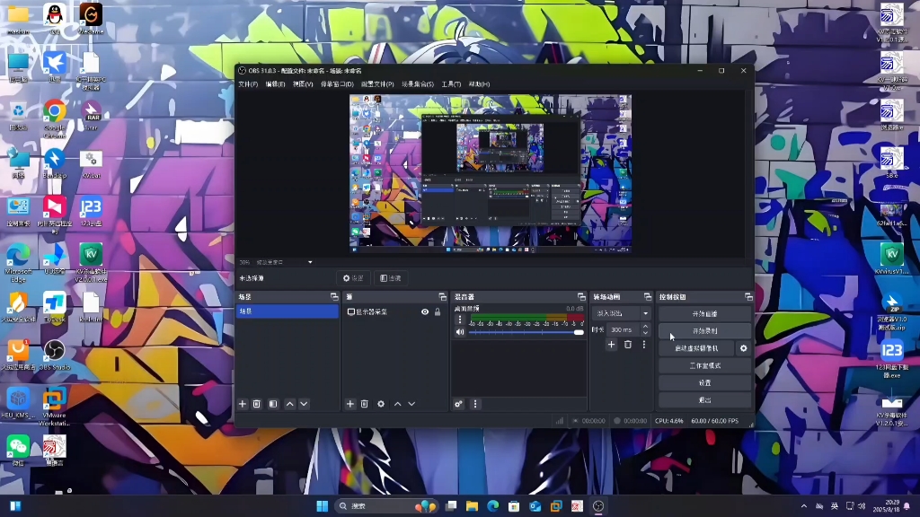Open 滤镜 filters in source toolbar
Viewport: 920px width, 517px height.
[x=391, y=278]
